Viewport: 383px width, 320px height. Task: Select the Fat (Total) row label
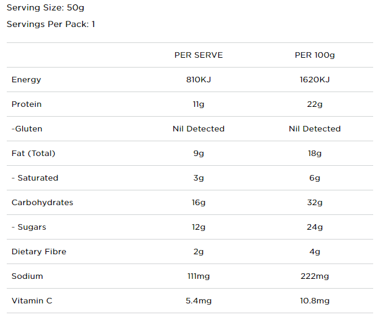click(33, 154)
